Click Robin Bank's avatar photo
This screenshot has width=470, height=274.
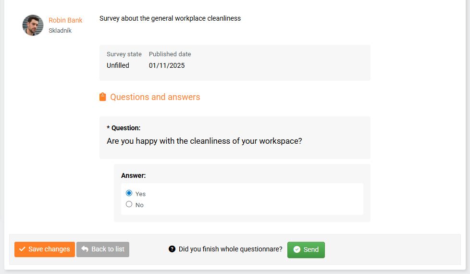click(33, 25)
